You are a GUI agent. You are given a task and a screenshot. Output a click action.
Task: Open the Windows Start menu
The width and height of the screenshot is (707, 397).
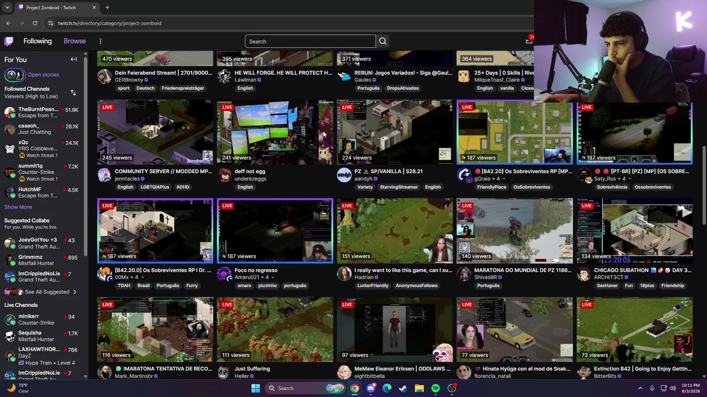255,388
